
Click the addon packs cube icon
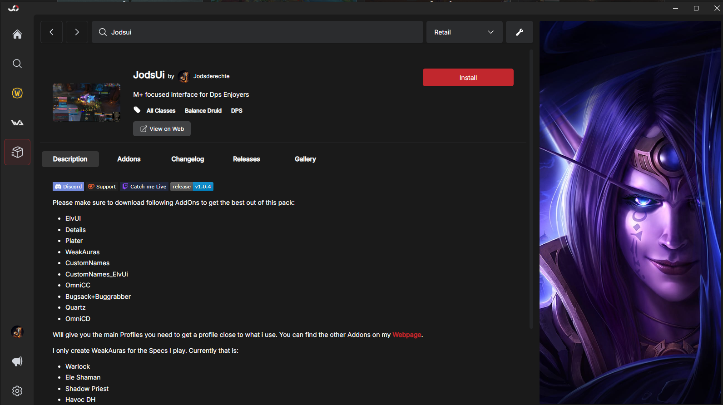click(x=17, y=152)
